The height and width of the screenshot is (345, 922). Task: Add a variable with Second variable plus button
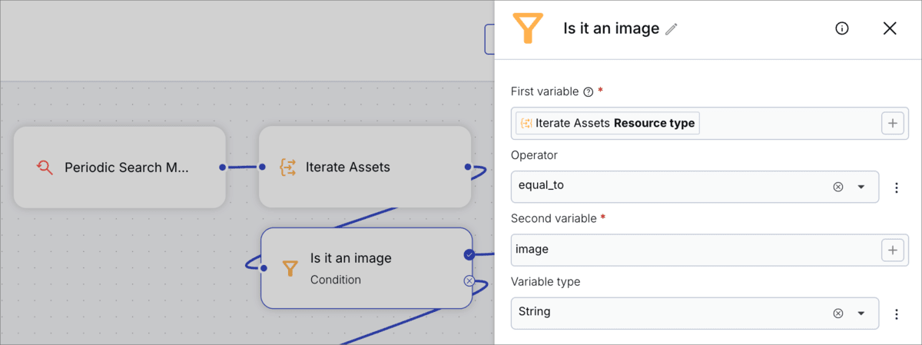(892, 250)
